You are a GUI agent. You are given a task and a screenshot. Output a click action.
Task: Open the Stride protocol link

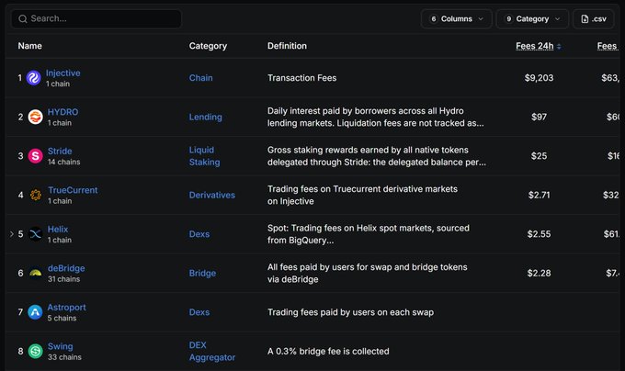[60, 151]
